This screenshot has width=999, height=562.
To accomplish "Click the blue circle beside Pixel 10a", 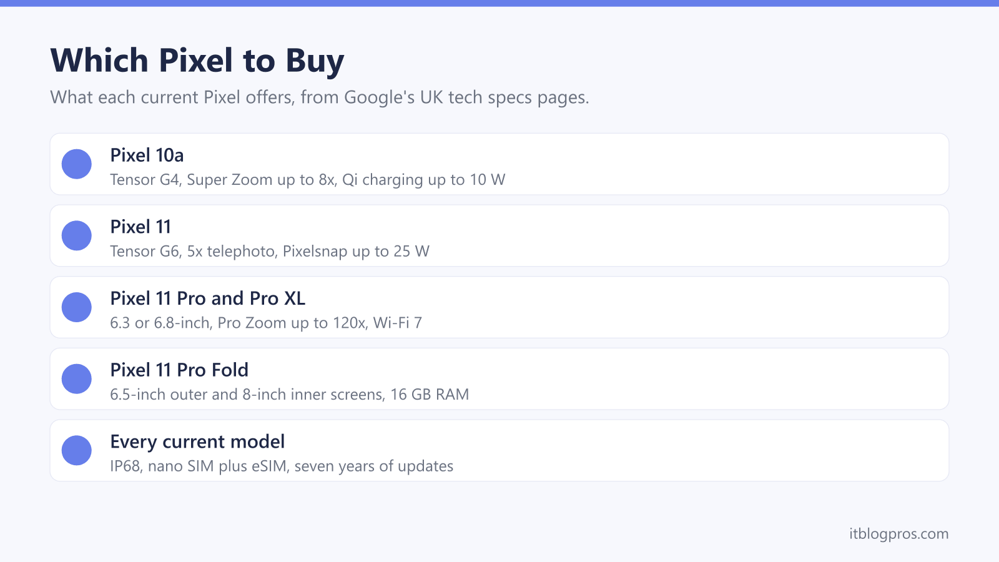I will 77,164.
